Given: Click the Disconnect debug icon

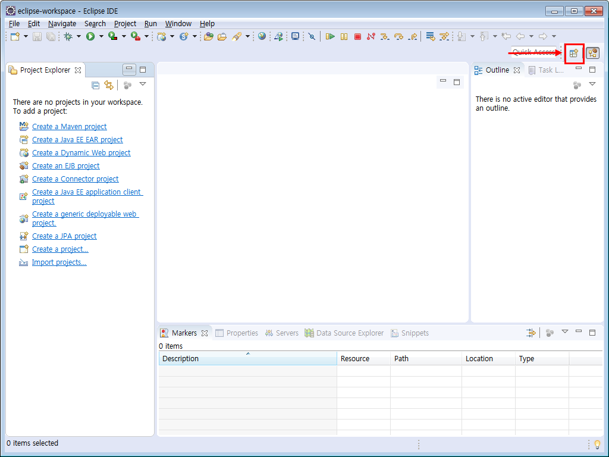Looking at the screenshot, I should tap(371, 36).
